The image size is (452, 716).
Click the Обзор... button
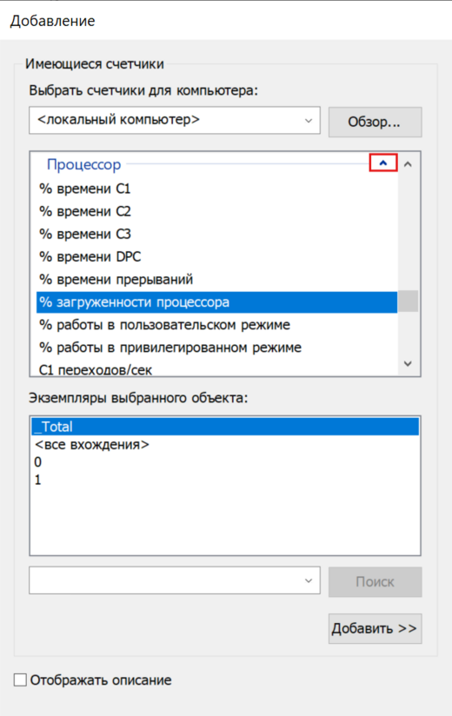(375, 122)
